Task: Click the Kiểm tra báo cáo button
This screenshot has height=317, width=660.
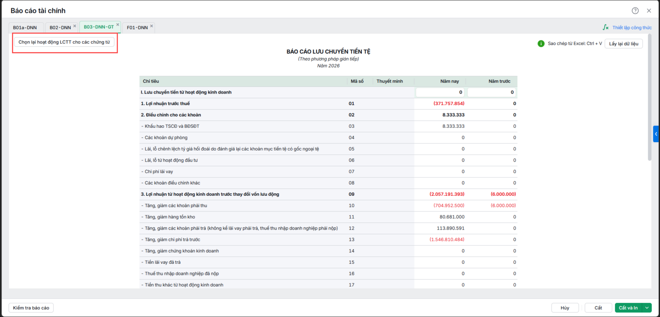Action: 31,308
